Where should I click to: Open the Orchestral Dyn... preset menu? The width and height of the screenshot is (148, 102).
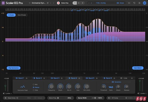(39, 3)
